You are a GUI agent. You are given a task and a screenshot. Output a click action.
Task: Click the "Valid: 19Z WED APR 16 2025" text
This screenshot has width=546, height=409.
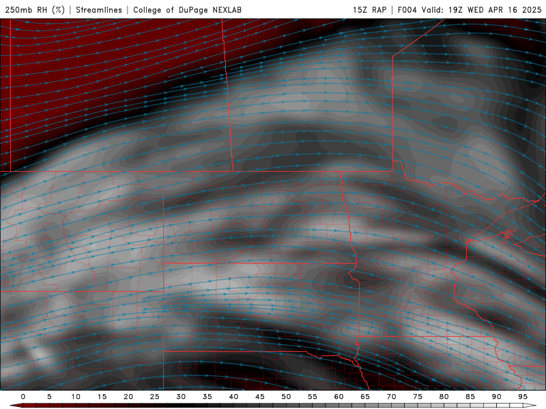[x=482, y=10]
